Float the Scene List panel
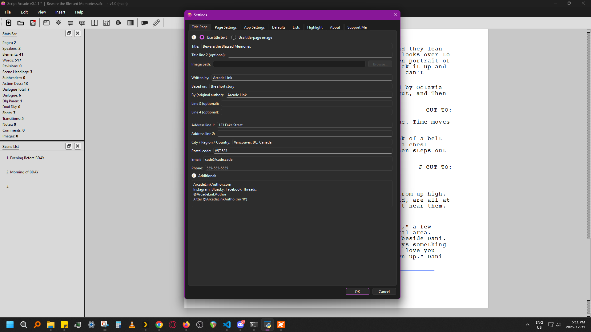 coord(69,146)
